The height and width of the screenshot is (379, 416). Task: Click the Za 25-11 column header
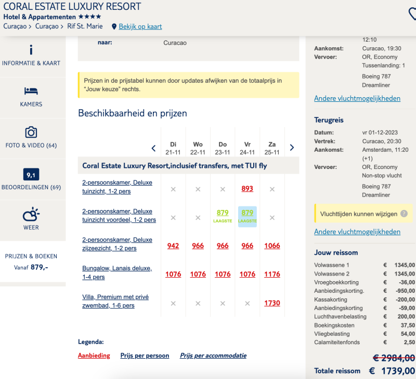tap(272, 148)
